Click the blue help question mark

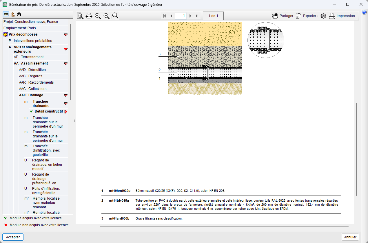tap(364, 12)
